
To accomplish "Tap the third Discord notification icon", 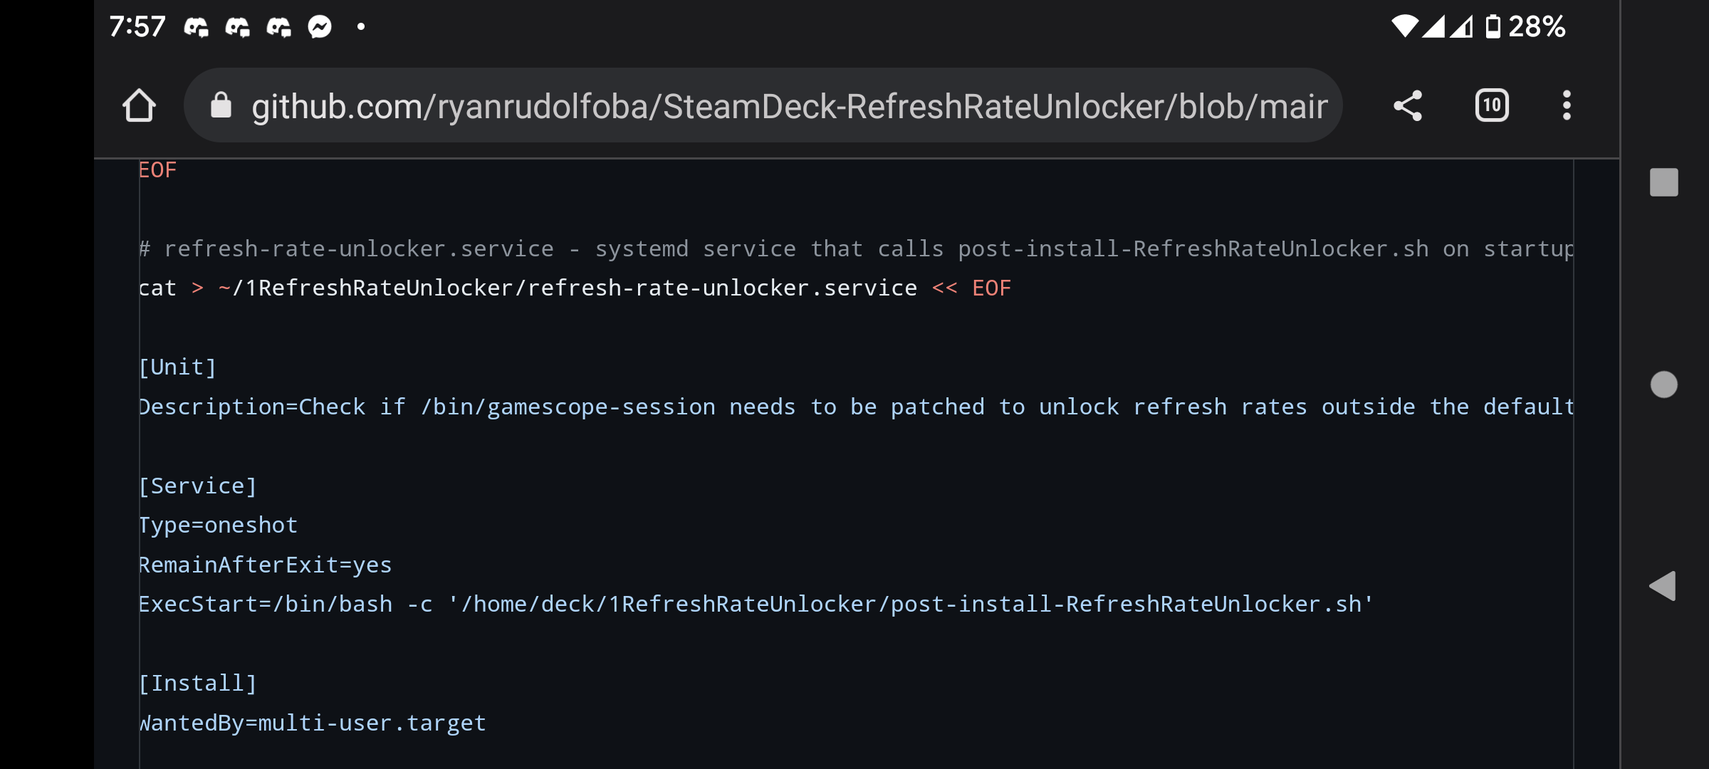I will pyautogui.click(x=278, y=26).
